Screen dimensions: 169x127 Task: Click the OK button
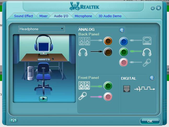click(150, 121)
